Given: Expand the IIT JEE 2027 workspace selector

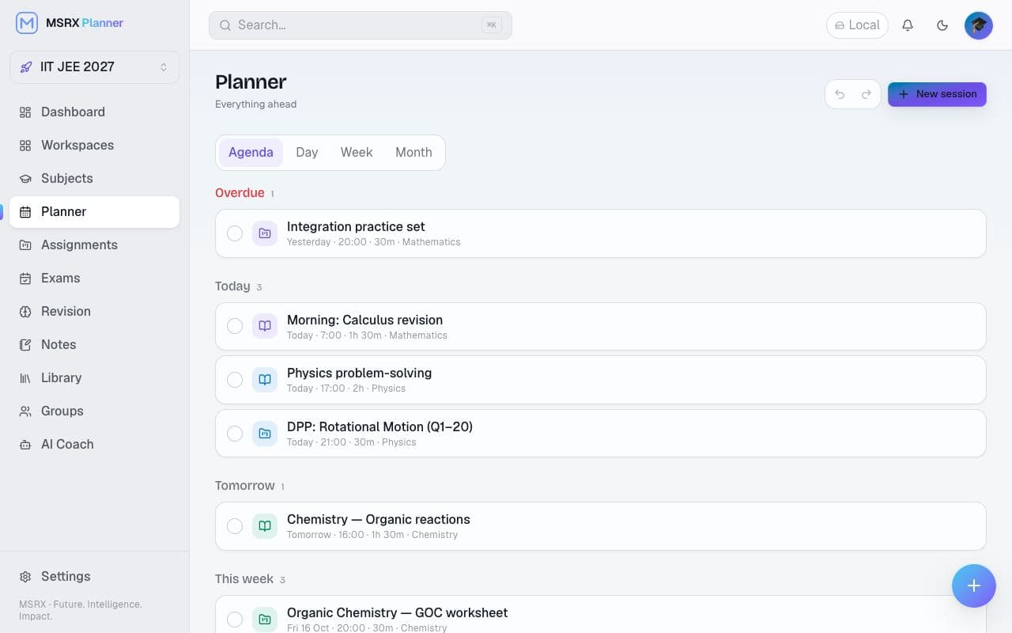Looking at the screenshot, I should 94,67.
